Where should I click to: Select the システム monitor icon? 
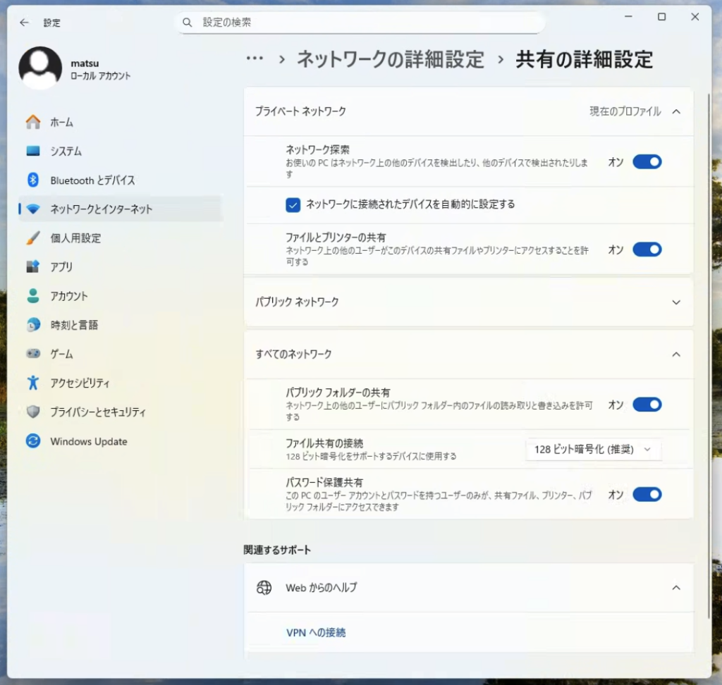pyautogui.click(x=33, y=151)
